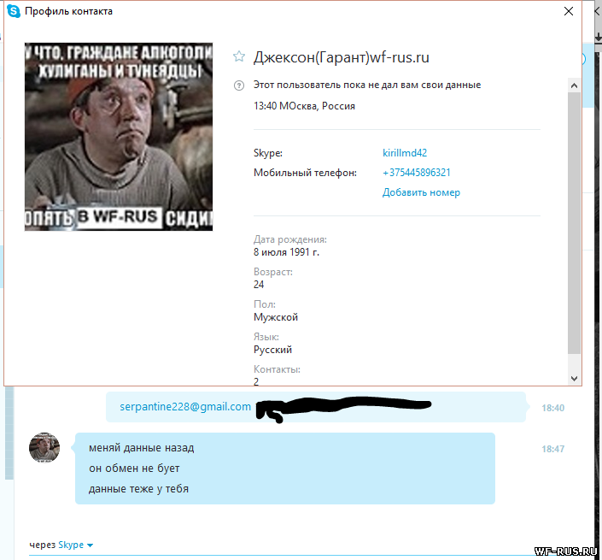The width and height of the screenshot is (602, 560).
Task: Call mobile number +375445896321
Action: pyautogui.click(x=417, y=173)
